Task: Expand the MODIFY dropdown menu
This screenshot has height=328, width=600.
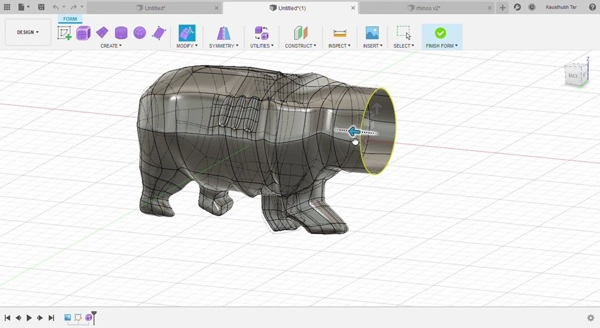Action: coord(187,45)
